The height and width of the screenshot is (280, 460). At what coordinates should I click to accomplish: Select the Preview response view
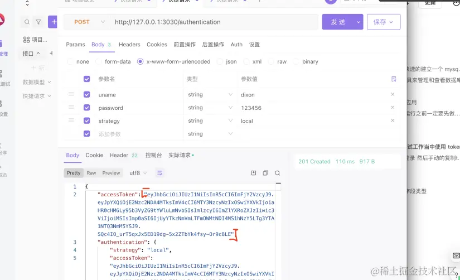pyautogui.click(x=111, y=173)
